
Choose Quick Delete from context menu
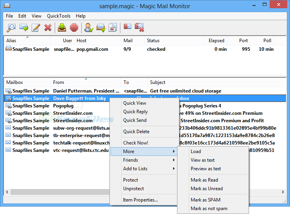[x=144, y=132]
